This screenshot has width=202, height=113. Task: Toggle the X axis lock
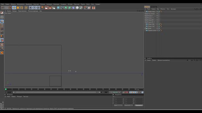click(31, 8)
